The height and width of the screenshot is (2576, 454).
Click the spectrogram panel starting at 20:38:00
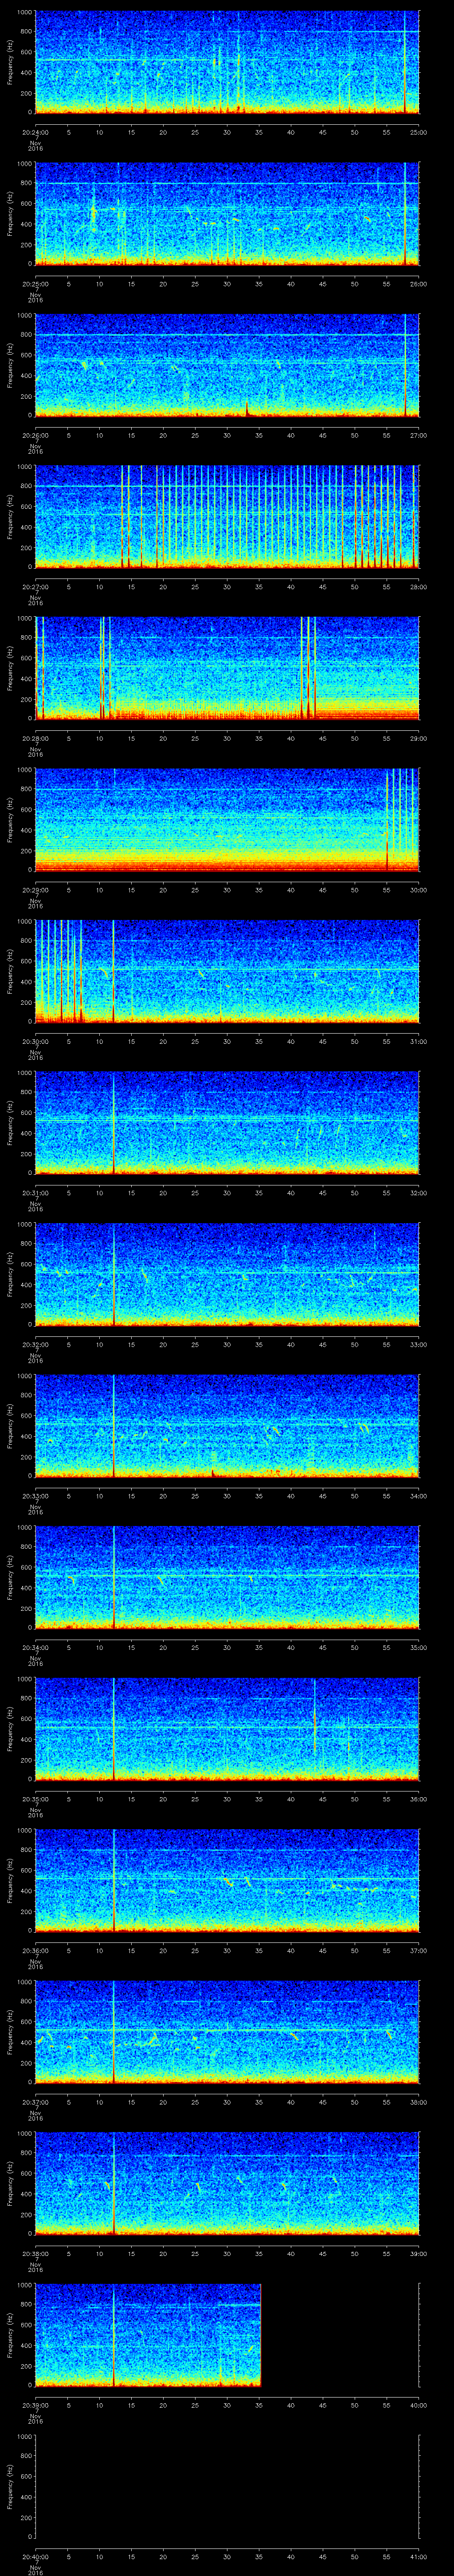tap(227, 2184)
